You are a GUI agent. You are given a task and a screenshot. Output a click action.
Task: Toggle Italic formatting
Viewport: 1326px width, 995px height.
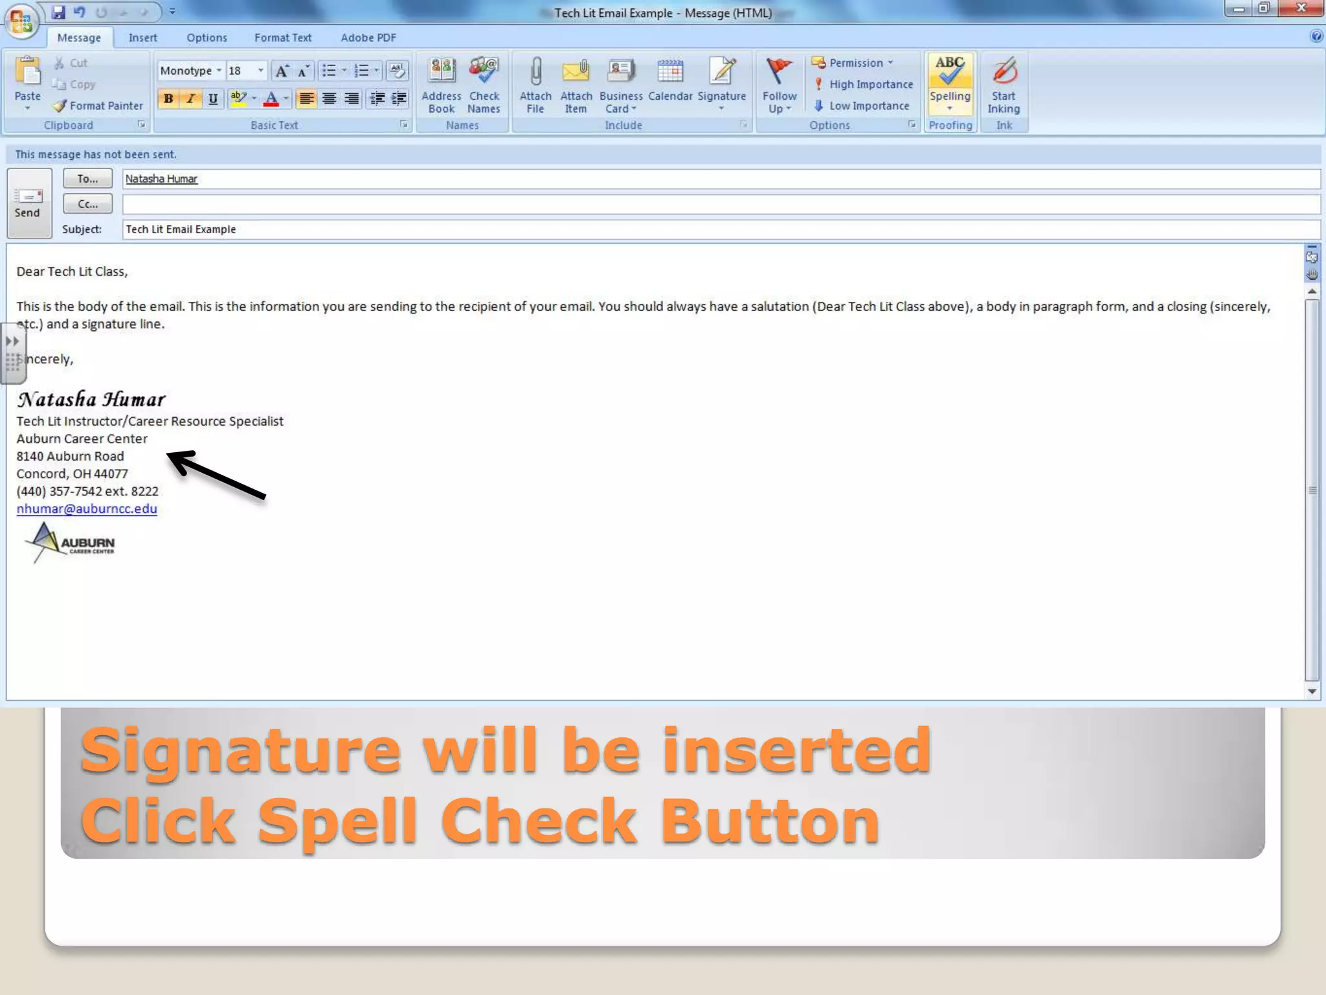(190, 98)
